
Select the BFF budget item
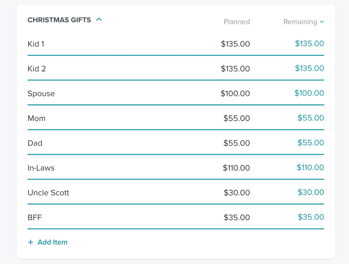35,217
